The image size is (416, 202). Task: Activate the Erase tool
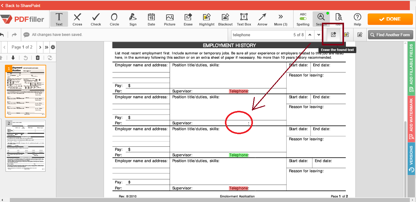188,19
